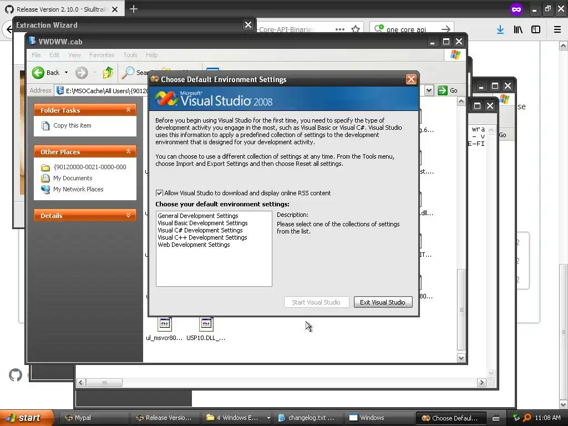
Task: Open Tools menu in VWDWW.cab window
Action: (x=130, y=55)
